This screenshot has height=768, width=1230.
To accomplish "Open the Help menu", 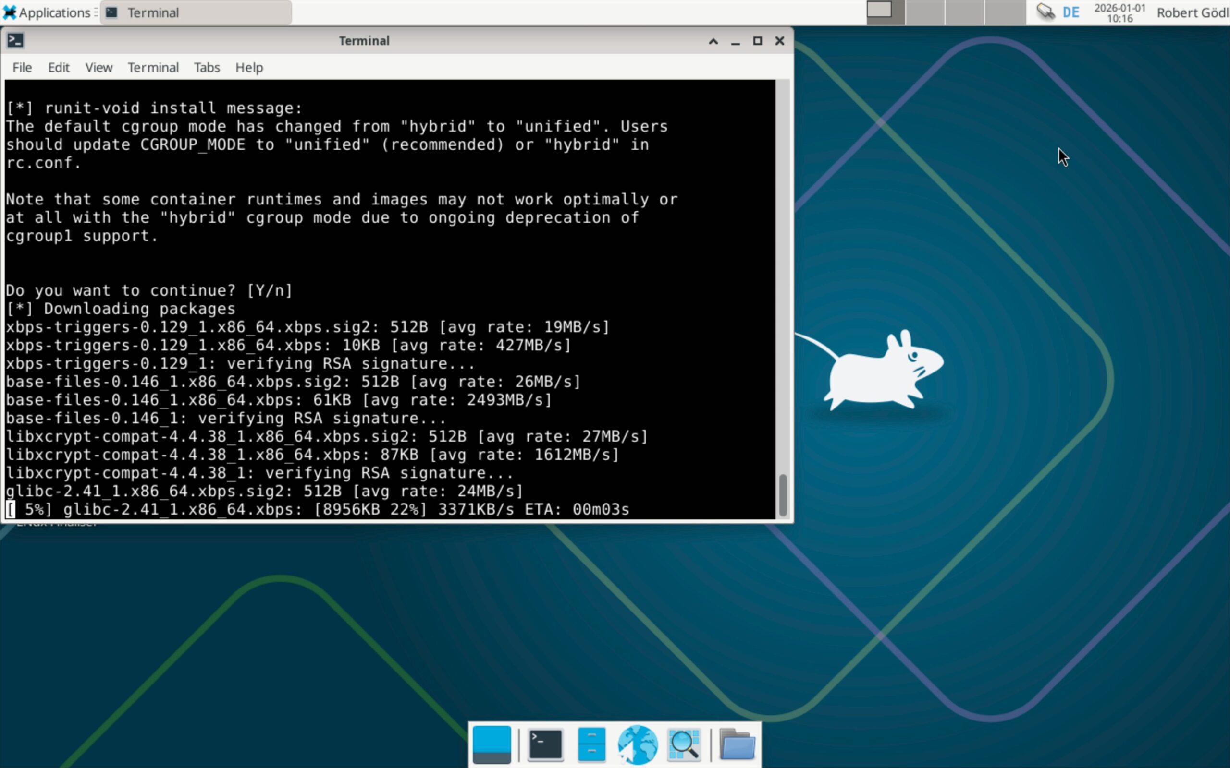I will tap(249, 68).
